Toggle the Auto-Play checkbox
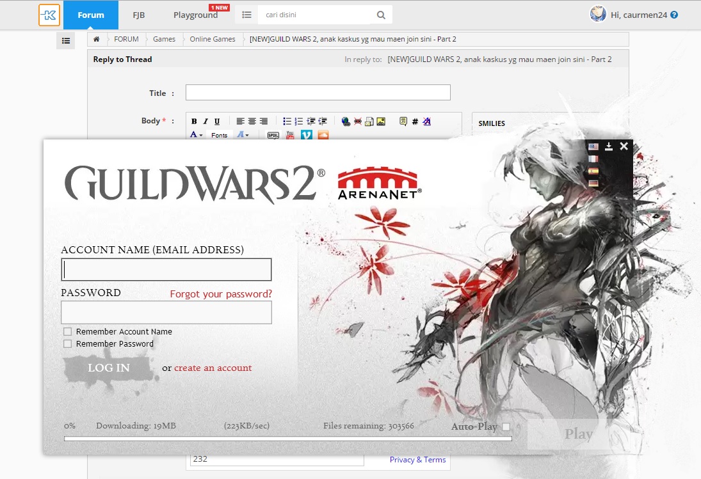Screen dimensions: 701x479 pos(506,427)
